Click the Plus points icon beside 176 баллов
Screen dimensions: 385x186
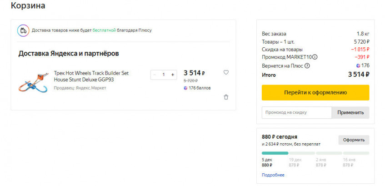point(185,88)
